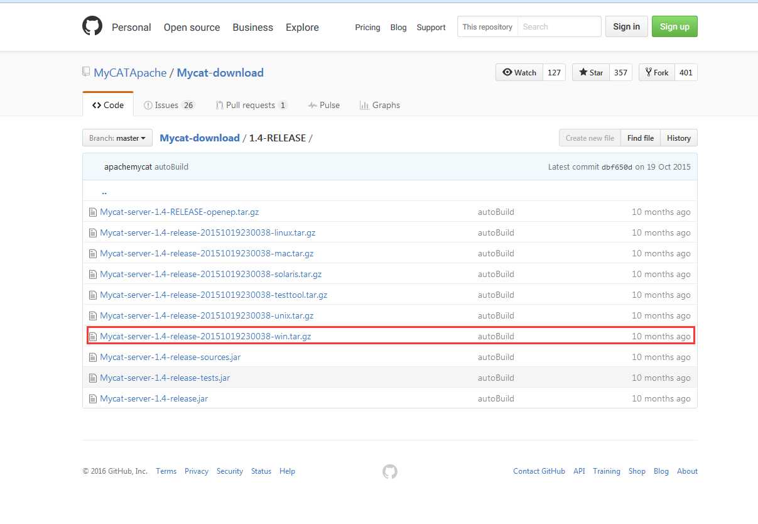The height and width of the screenshot is (524, 758).
Task: Click the History button
Action: tap(678, 138)
